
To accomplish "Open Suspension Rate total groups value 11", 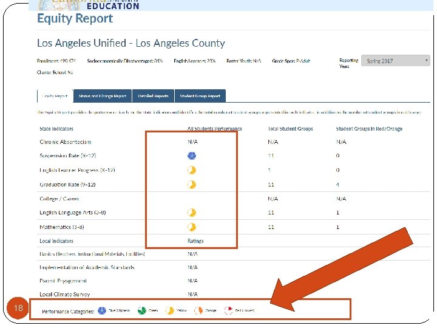I will coord(271,155).
